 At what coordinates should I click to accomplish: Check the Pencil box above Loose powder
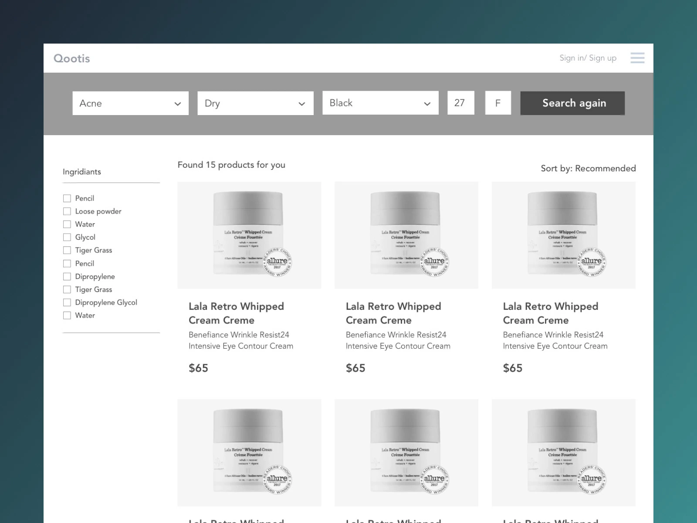(x=67, y=198)
